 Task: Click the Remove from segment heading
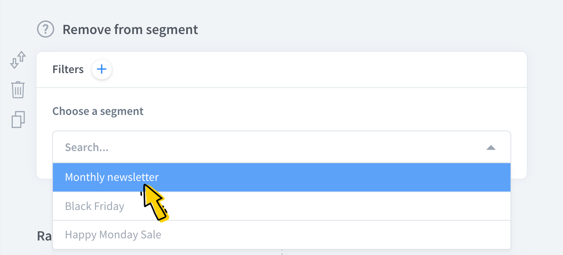click(x=130, y=29)
